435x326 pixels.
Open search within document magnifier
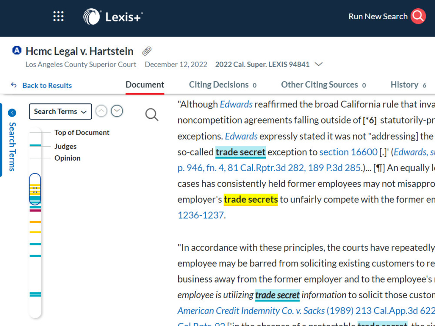pyautogui.click(x=152, y=114)
